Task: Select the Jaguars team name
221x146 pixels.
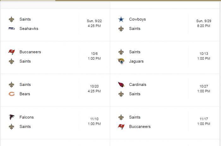Action: click(136, 61)
